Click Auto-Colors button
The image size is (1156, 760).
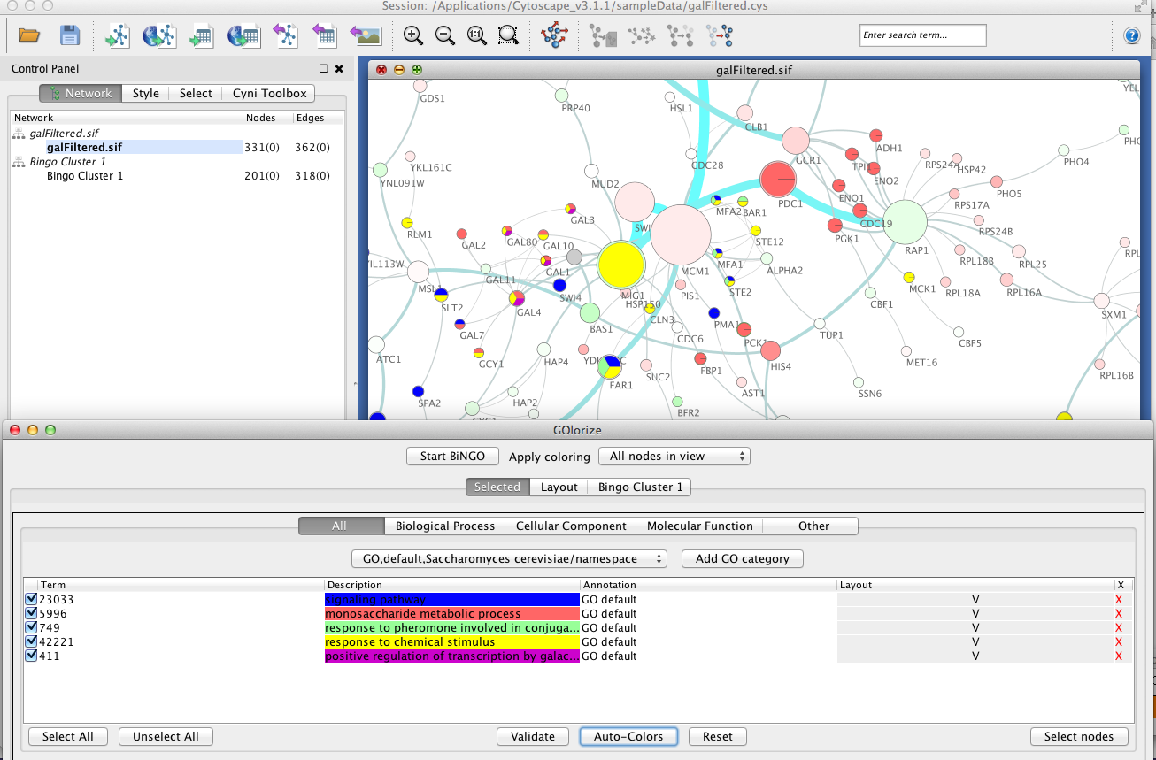coord(628,736)
